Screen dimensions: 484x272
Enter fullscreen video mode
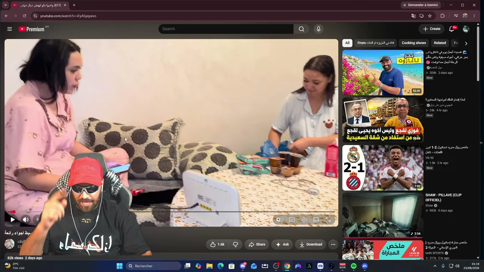tap(328, 219)
